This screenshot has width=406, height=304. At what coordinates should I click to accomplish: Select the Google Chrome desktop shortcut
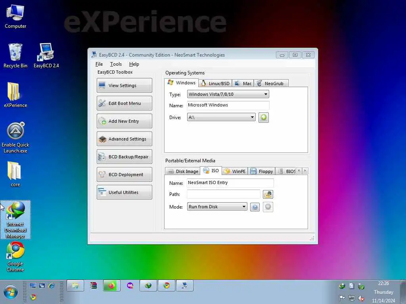pyautogui.click(x=15, y=256)
